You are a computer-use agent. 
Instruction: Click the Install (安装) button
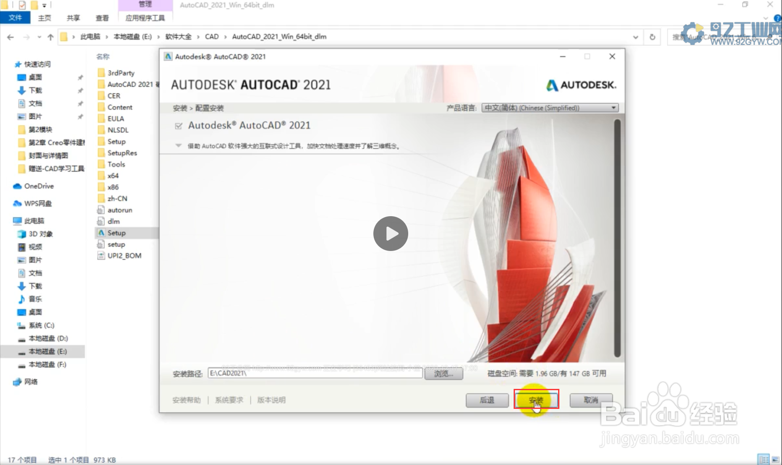tap(536, 400)
